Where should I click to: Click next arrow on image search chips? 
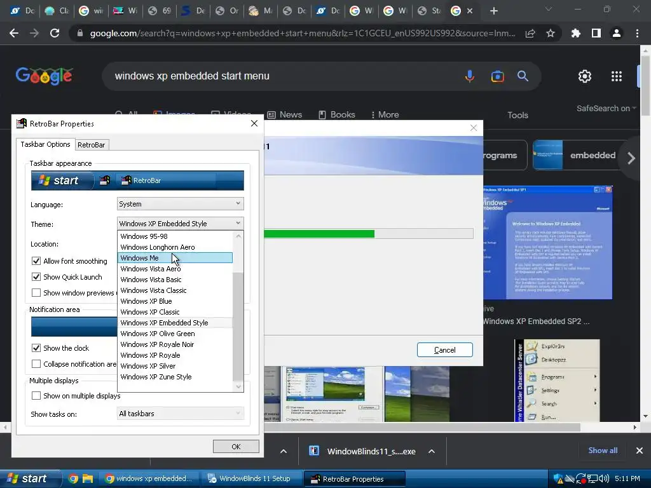[x=631, y=158]
